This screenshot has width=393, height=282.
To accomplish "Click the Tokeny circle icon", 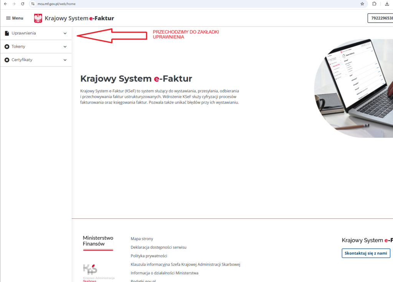I will point(7,47).
